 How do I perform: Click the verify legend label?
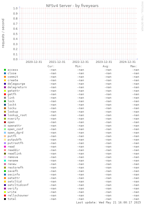click(13, 189)
